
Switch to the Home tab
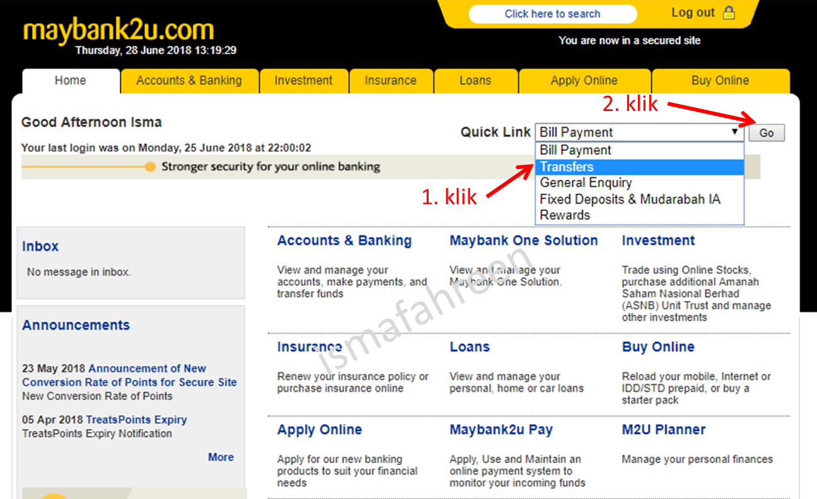[x=71, y=81]
